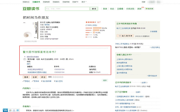Screen dimensions: 180x112
Task: Open the 动态 tab
Action: tap(112, 9)
